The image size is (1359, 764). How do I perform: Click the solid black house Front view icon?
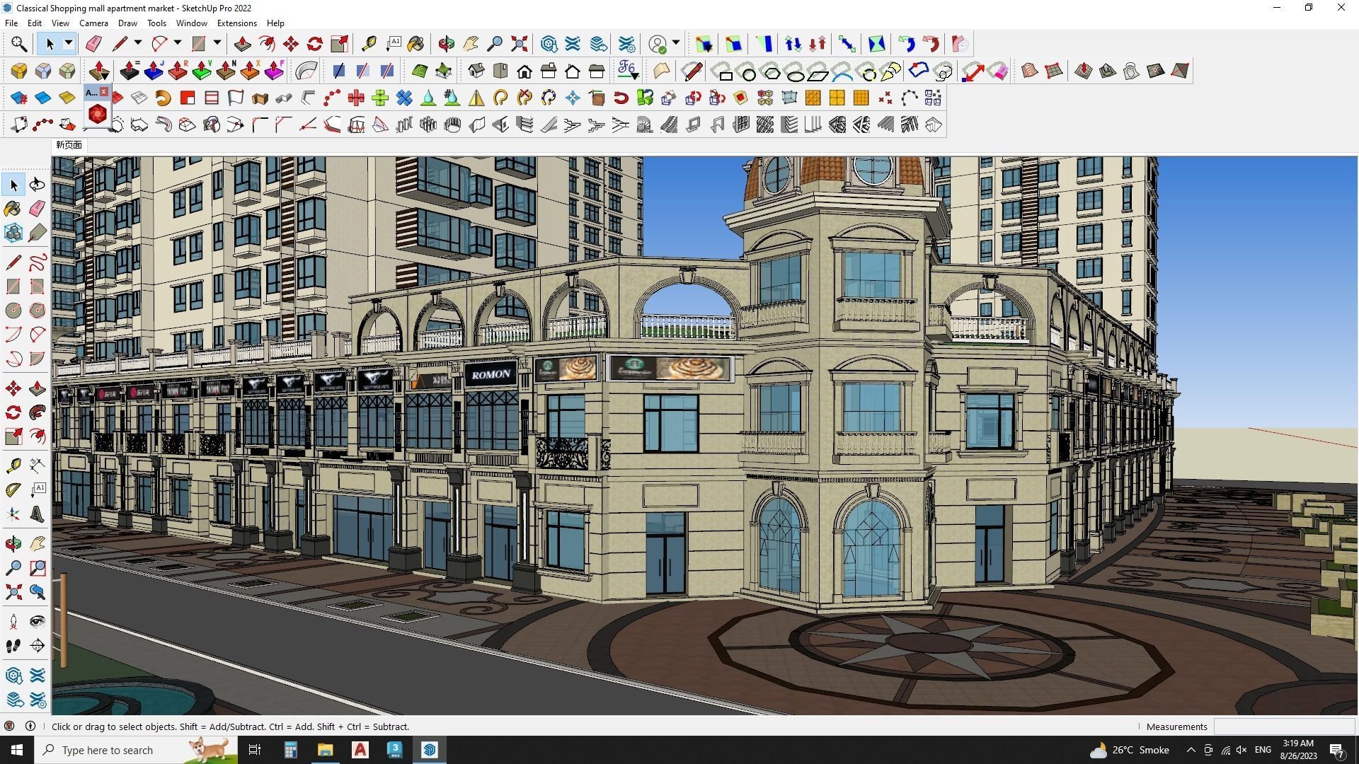tap(524, 71)
